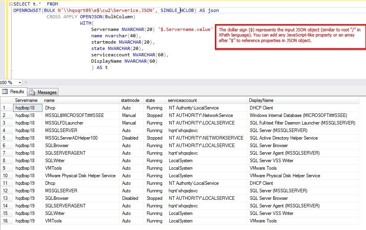
Task: Switch to the Messages tab
Action: [43, 92]
